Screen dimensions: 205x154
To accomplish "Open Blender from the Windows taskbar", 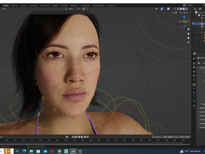I will (x=73, y=151).
